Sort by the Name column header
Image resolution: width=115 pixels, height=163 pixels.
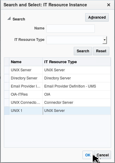point(26,62)
